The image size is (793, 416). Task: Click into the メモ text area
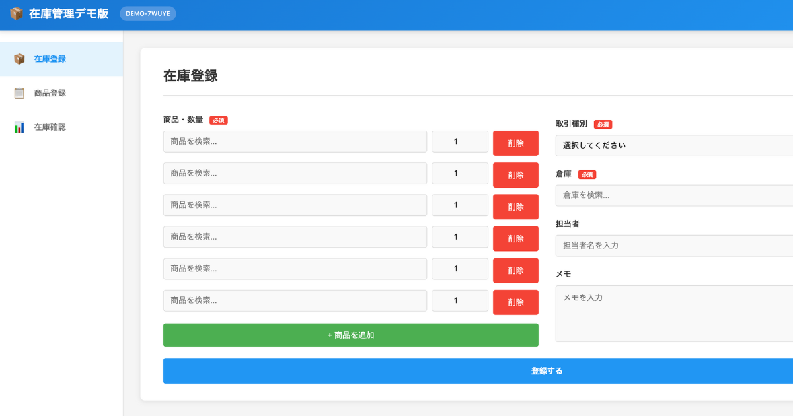(x=674, y=314)
